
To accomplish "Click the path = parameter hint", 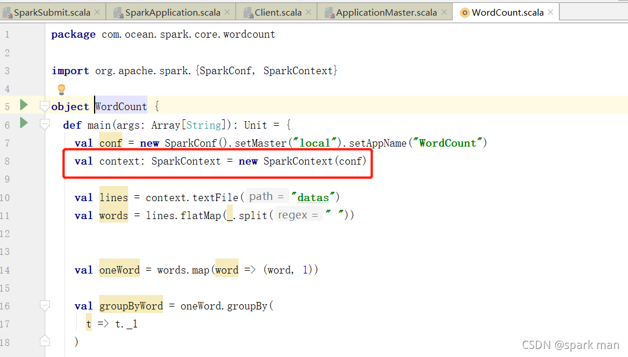I will click(266, 196).
